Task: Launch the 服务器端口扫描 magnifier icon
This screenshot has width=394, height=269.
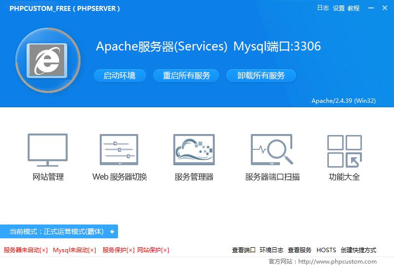Action: click(272, 150)
